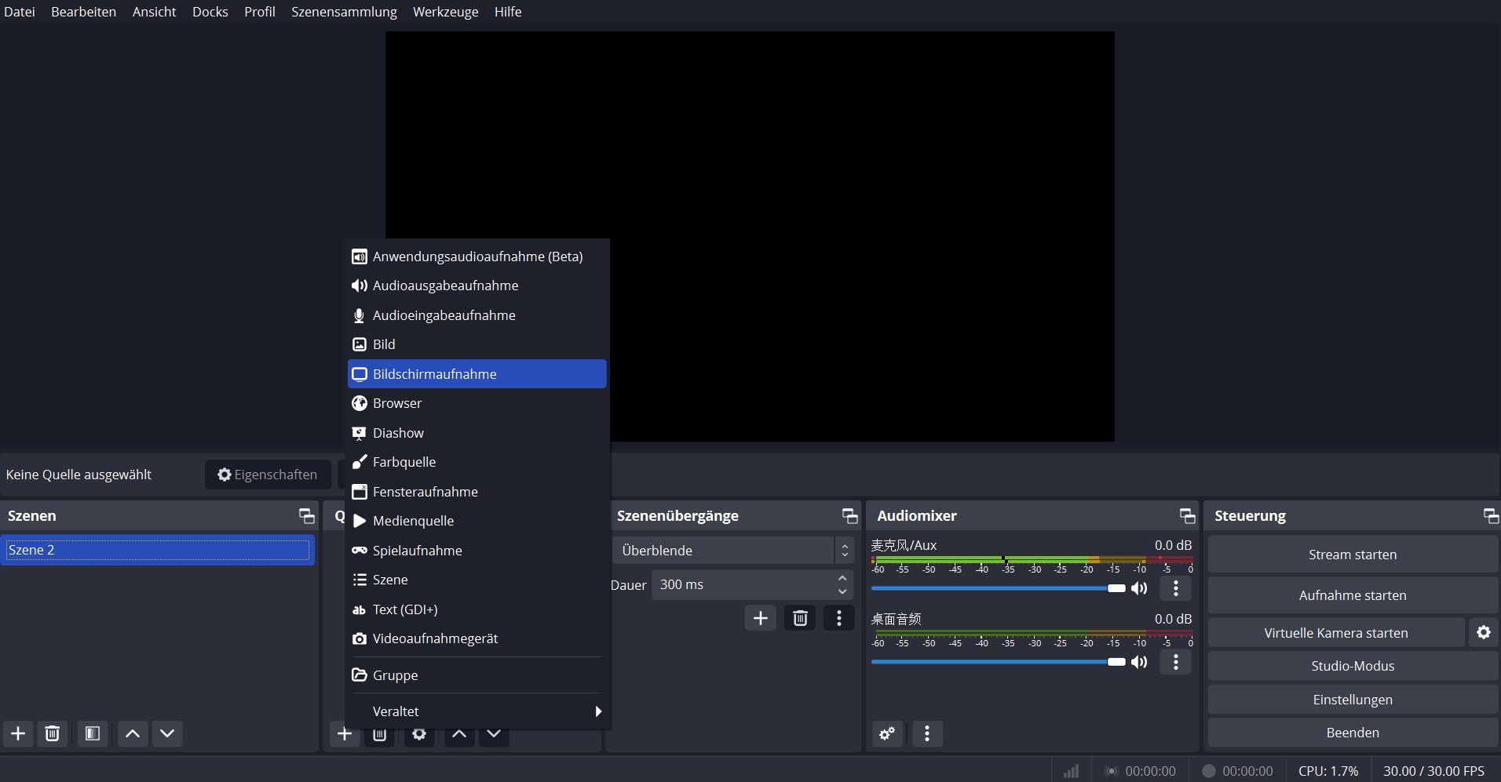Choose Bildschirmaufnahme from source menu
Viewport: 1501px width, 782px height.
coord(477,374)
